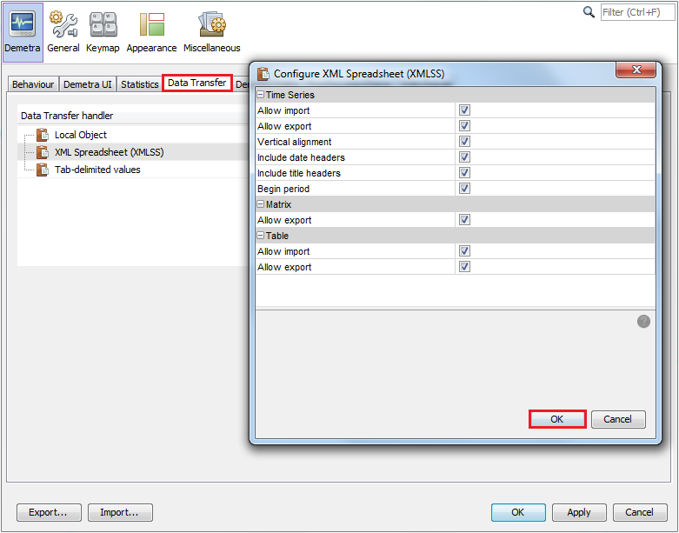679x533 pixels.
Task: Open the General options category
Action: click(x=63, y=32)
